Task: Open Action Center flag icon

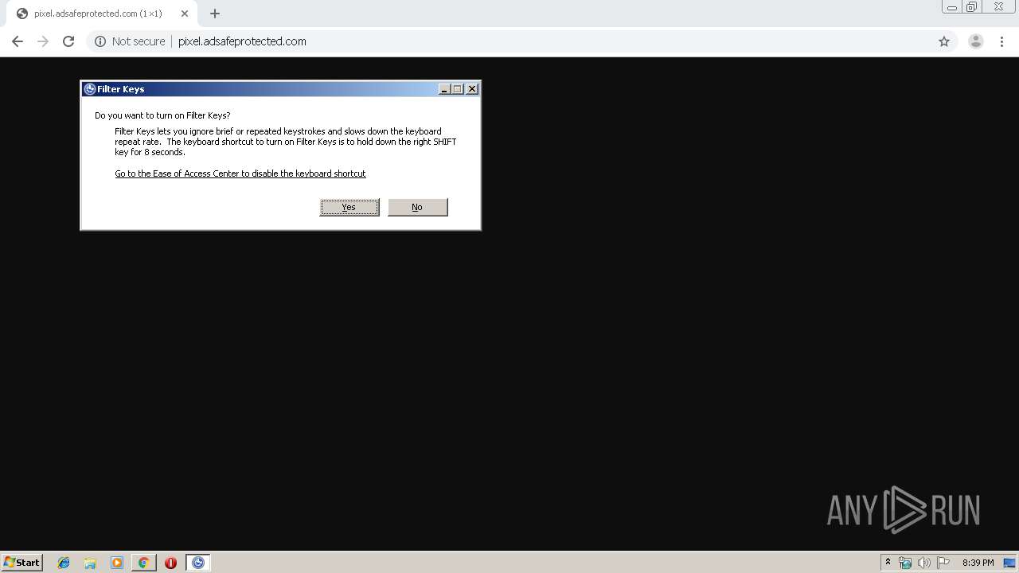Action: tap(943, 563)
